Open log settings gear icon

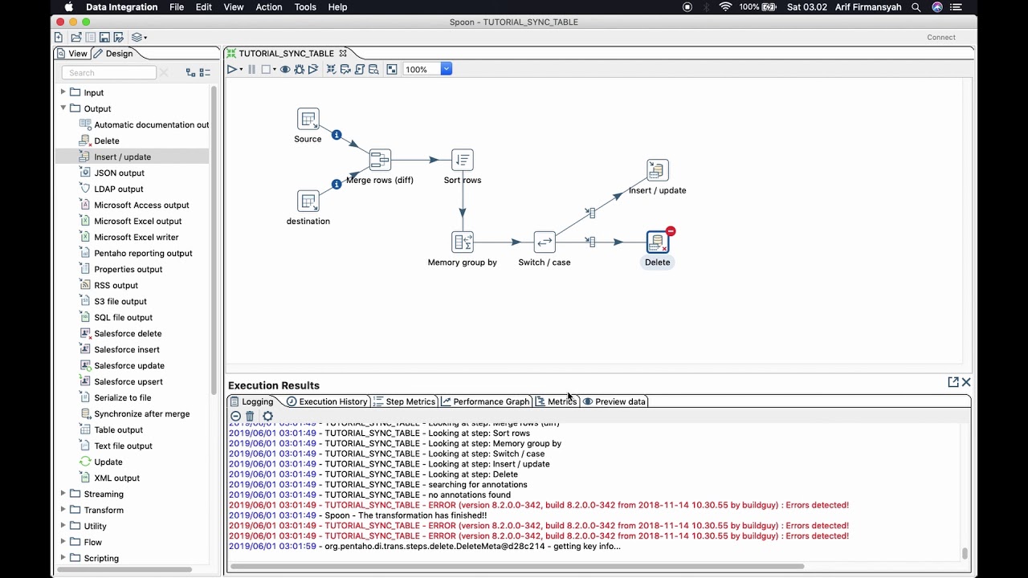click(268, 416)
